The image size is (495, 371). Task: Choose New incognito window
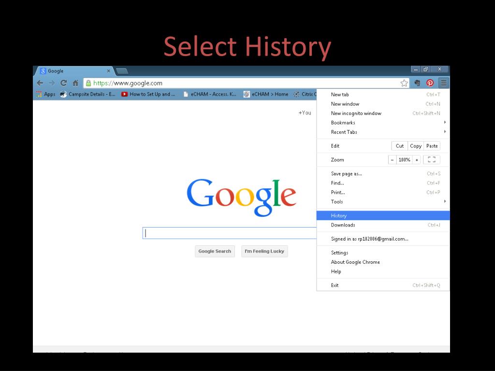(x=383, y=113)
